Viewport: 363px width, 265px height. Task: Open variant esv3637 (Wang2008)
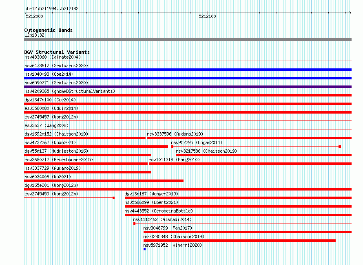46,125
